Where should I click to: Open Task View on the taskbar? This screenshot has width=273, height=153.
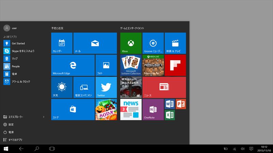(x=52, y=149)
